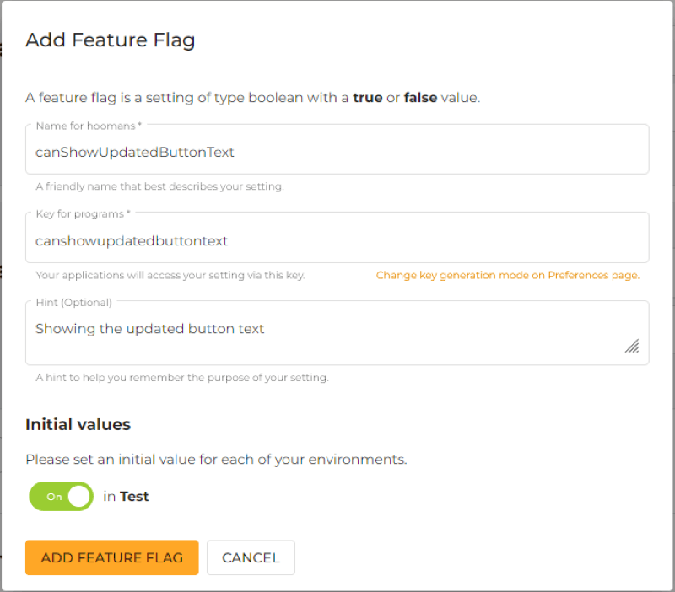Focus the Hint (Optional) textarea
Screen dimensions: 675x592
point(337,329)
